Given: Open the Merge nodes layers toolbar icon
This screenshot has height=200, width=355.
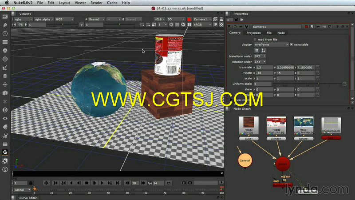Looking at the screenshot, I should [5, 76].
